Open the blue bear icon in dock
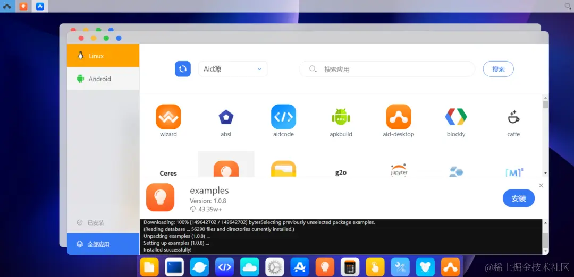Screen dimensions: 574x277 425,267
